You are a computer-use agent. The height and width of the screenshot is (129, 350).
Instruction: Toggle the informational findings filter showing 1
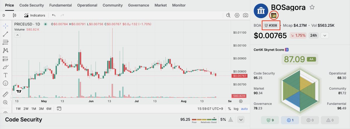click(290, 120)
